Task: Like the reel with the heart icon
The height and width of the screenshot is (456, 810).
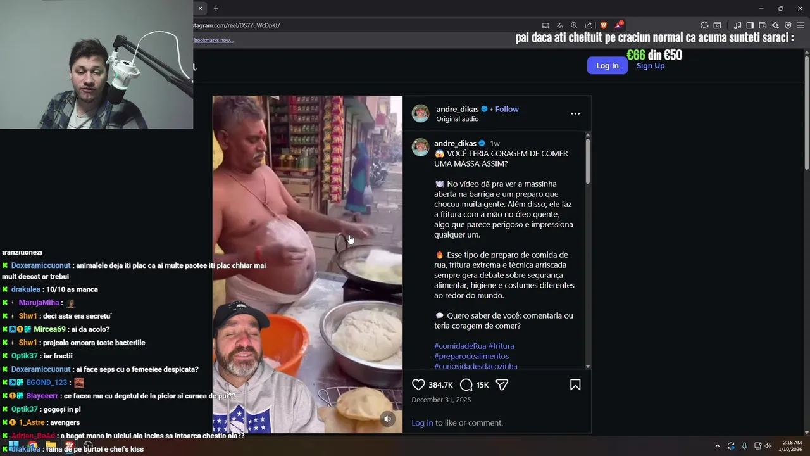Action: click(418, 384)
